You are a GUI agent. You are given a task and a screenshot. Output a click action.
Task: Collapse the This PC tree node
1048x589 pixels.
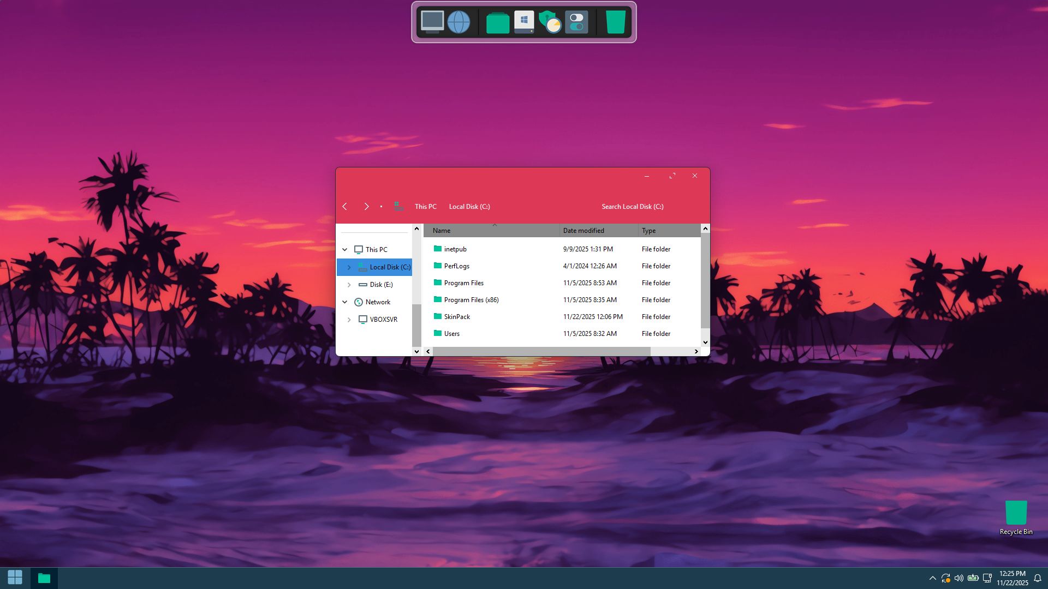[x=345, y=250]
